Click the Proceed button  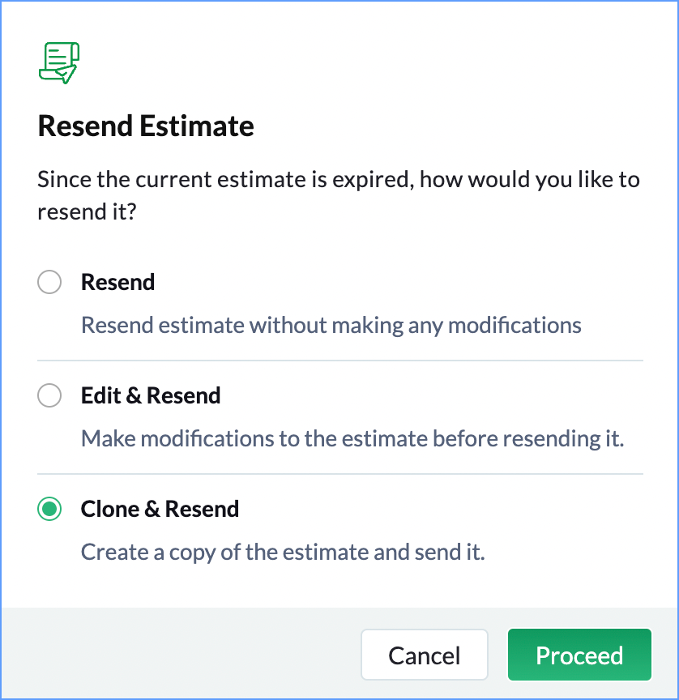coord(579,655)
